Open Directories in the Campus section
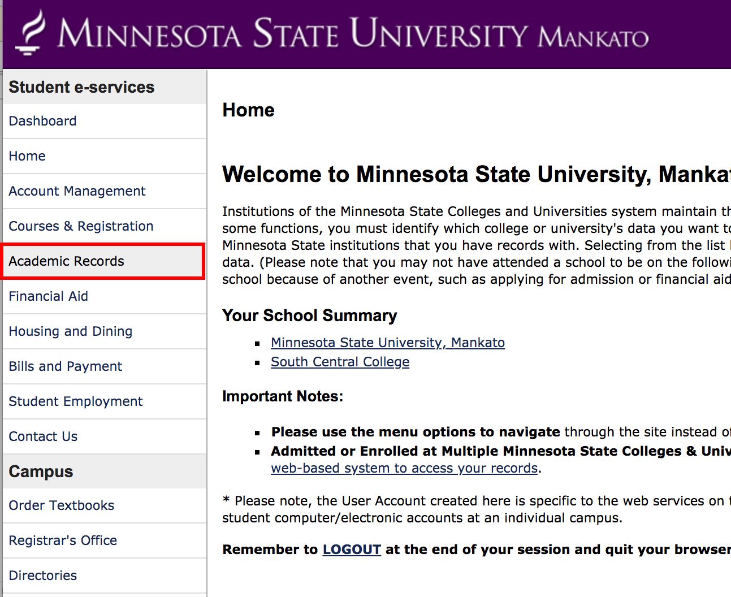Viewport: 731px width, 597px height. (42, 576)
